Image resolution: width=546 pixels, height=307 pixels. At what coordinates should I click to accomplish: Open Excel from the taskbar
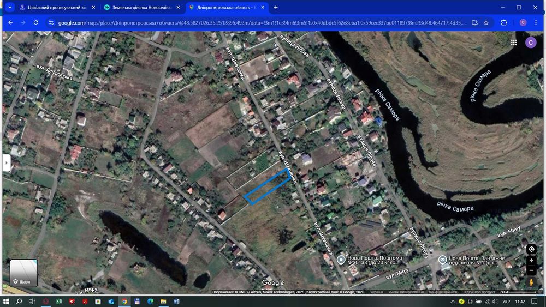[59, 302]
